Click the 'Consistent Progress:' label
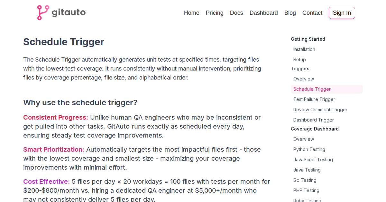 [x=56, y=117]
